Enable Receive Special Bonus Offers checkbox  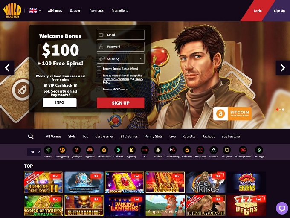pos(99,69)
